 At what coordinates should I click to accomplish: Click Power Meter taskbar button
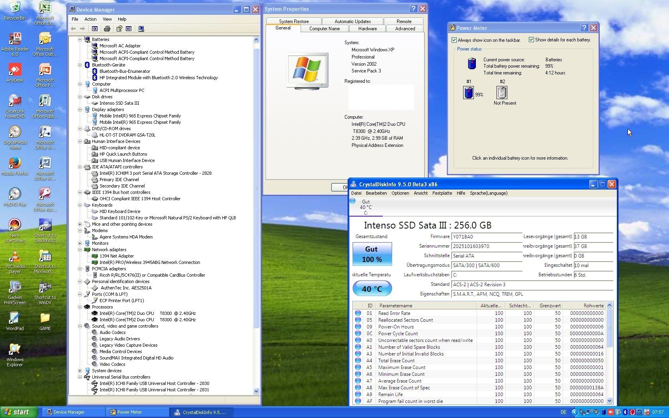tap(137, 412)
